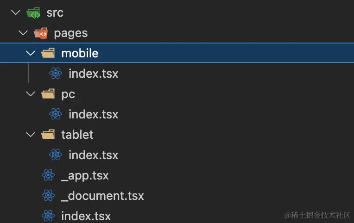
Task: Collapse the tablet folder chevron
Action: point(31,135)
